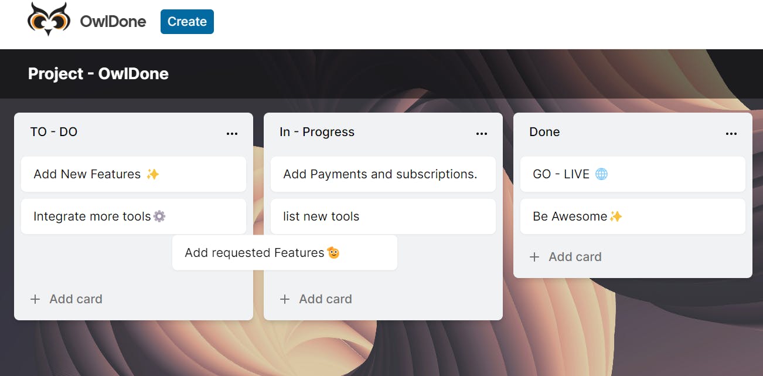Viewport: 763px width, 376px height.
Task: Click the gear emoji on Integrate more tools
Action: (159, 216)
